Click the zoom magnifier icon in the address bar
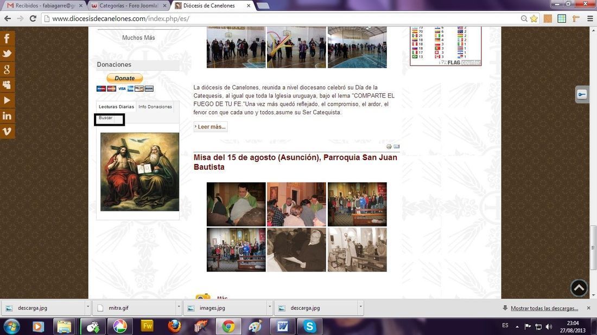This screenshot has width=597, height=335. coord(524,18)
